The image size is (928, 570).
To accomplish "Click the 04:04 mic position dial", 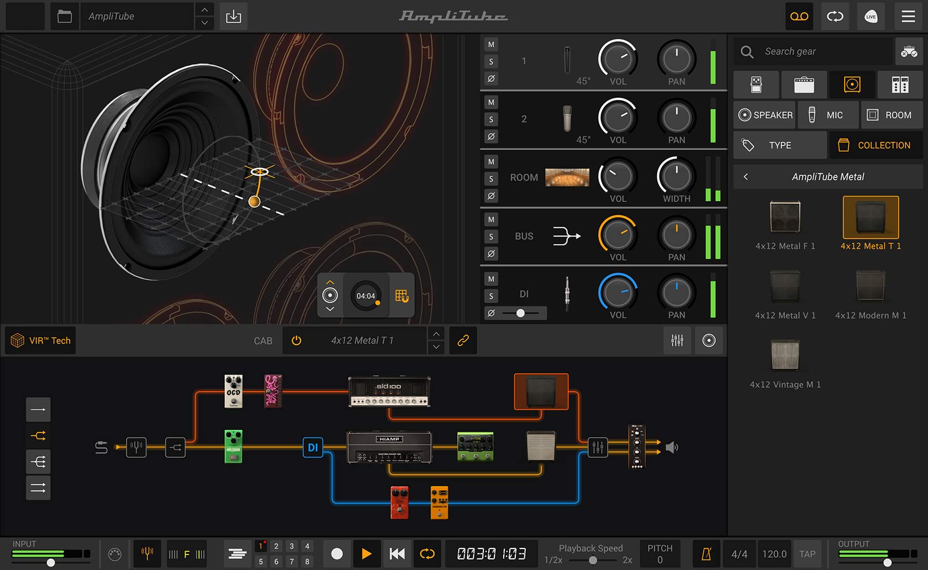I will point(366,296).
